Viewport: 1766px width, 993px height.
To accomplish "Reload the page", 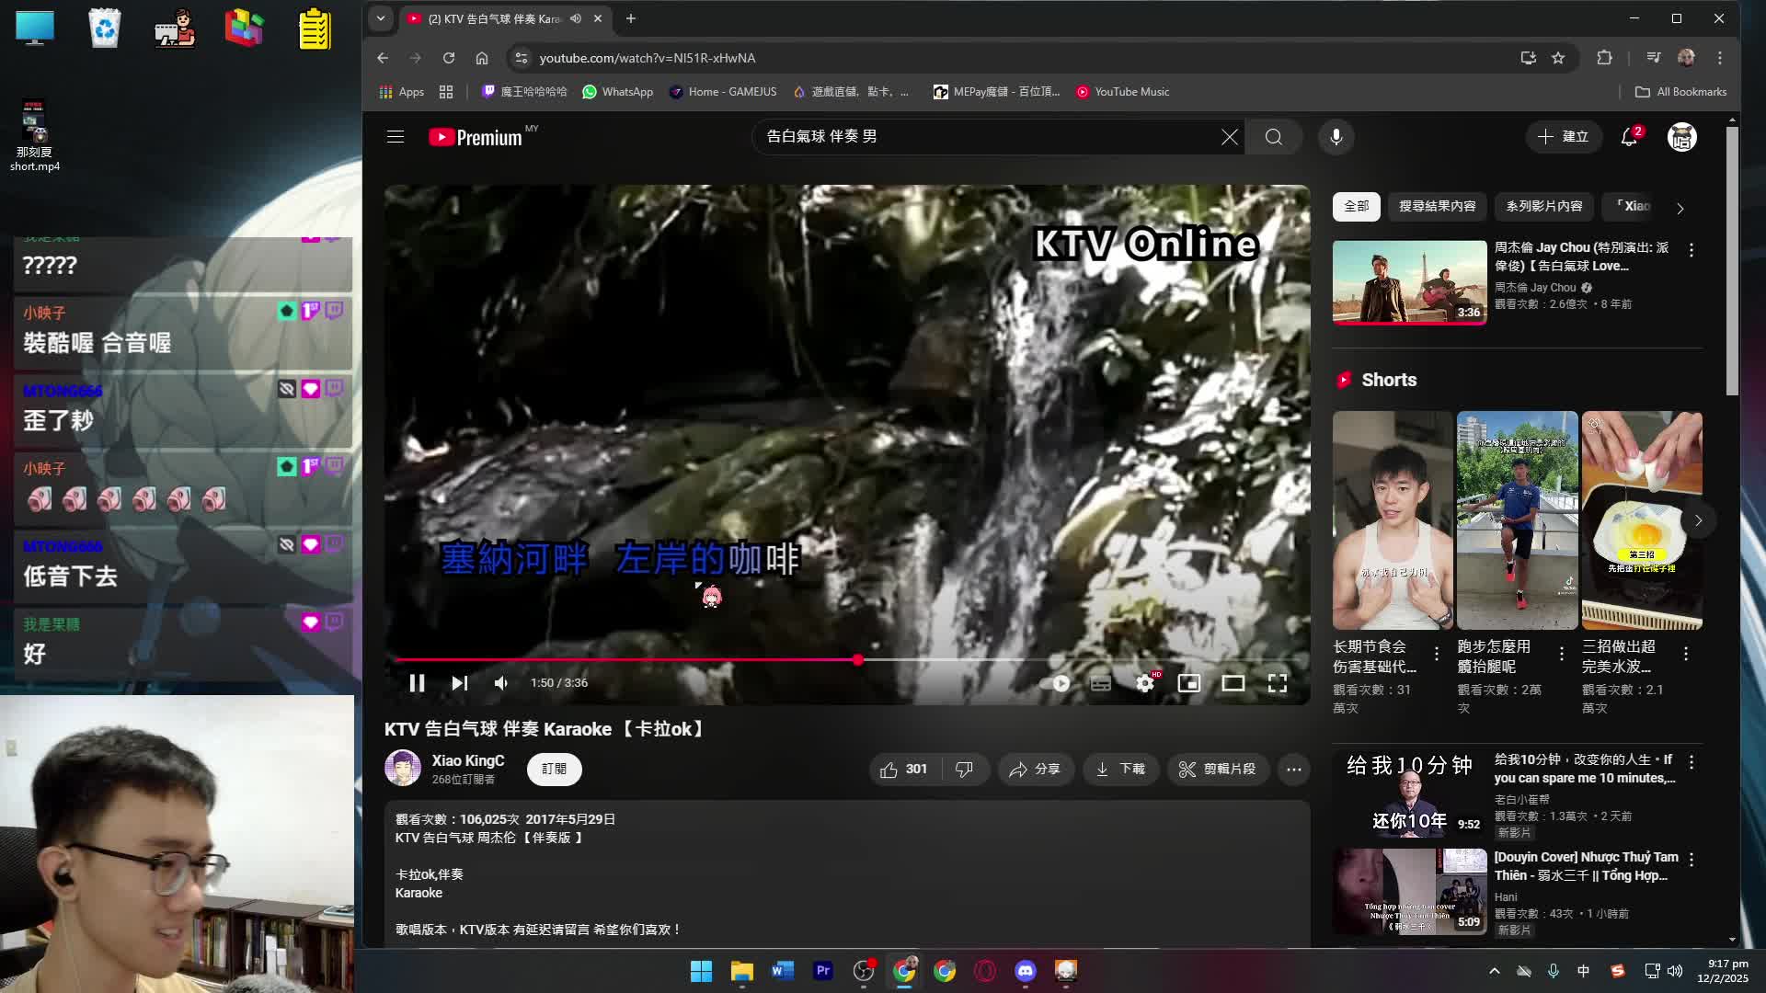I will [449, 58].
